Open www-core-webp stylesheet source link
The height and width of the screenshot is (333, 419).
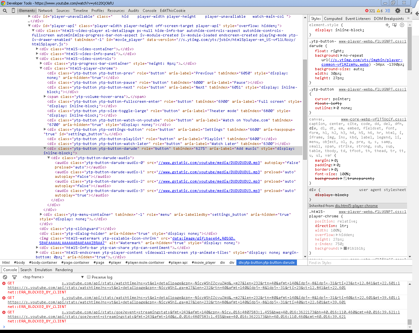374,119
